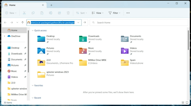
Task: Go forward with the right arrow
Action: [x=11, y=22]
